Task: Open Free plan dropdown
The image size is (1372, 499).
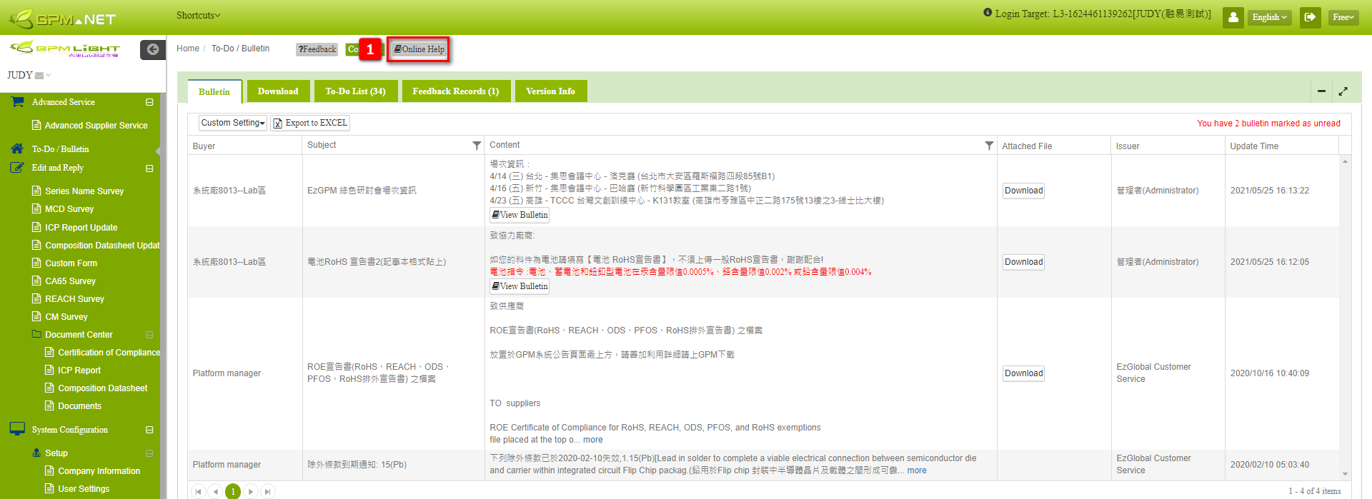Action: tap(1343, 17)
